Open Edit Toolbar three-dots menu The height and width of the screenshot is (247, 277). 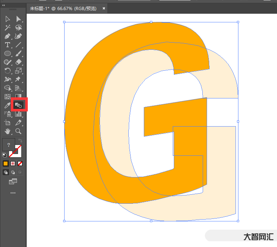click(13, 193)
